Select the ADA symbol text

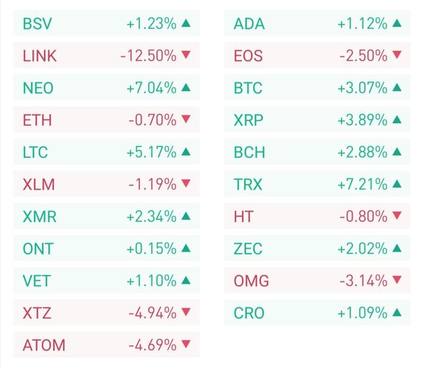(249, 24)
